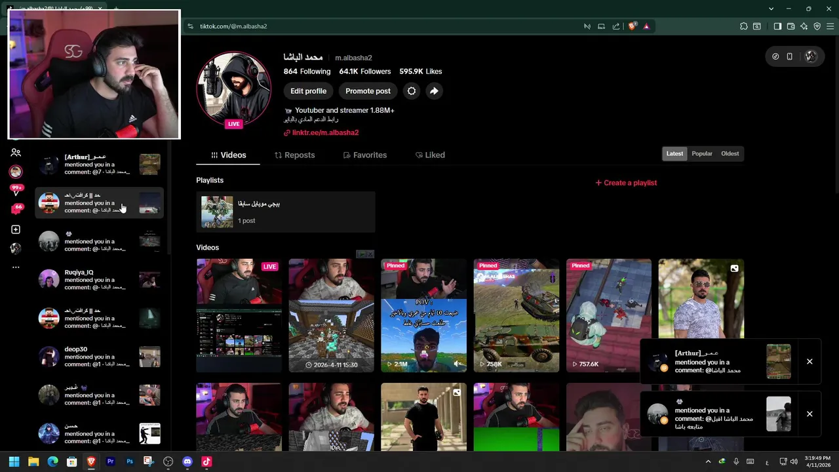The width and height of the screenshot is (839, 472).
Task: Click the share page icon in address bar
Action: (x=616, y=26)
